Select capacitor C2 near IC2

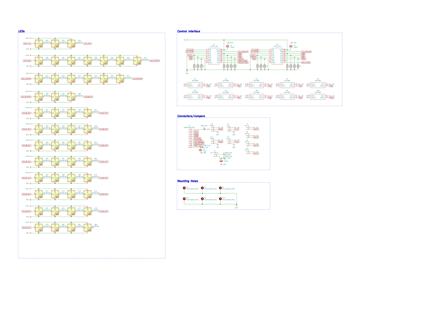[x=291, y=46]
